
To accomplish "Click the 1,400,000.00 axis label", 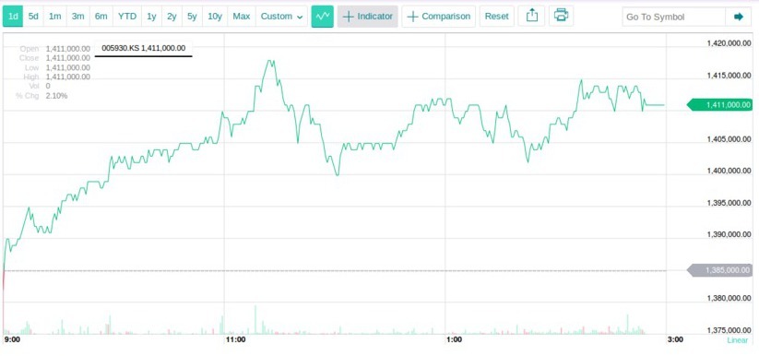I will (x=729, y=171).
